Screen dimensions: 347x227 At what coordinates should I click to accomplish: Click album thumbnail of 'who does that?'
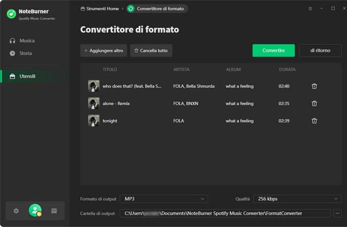94,86
